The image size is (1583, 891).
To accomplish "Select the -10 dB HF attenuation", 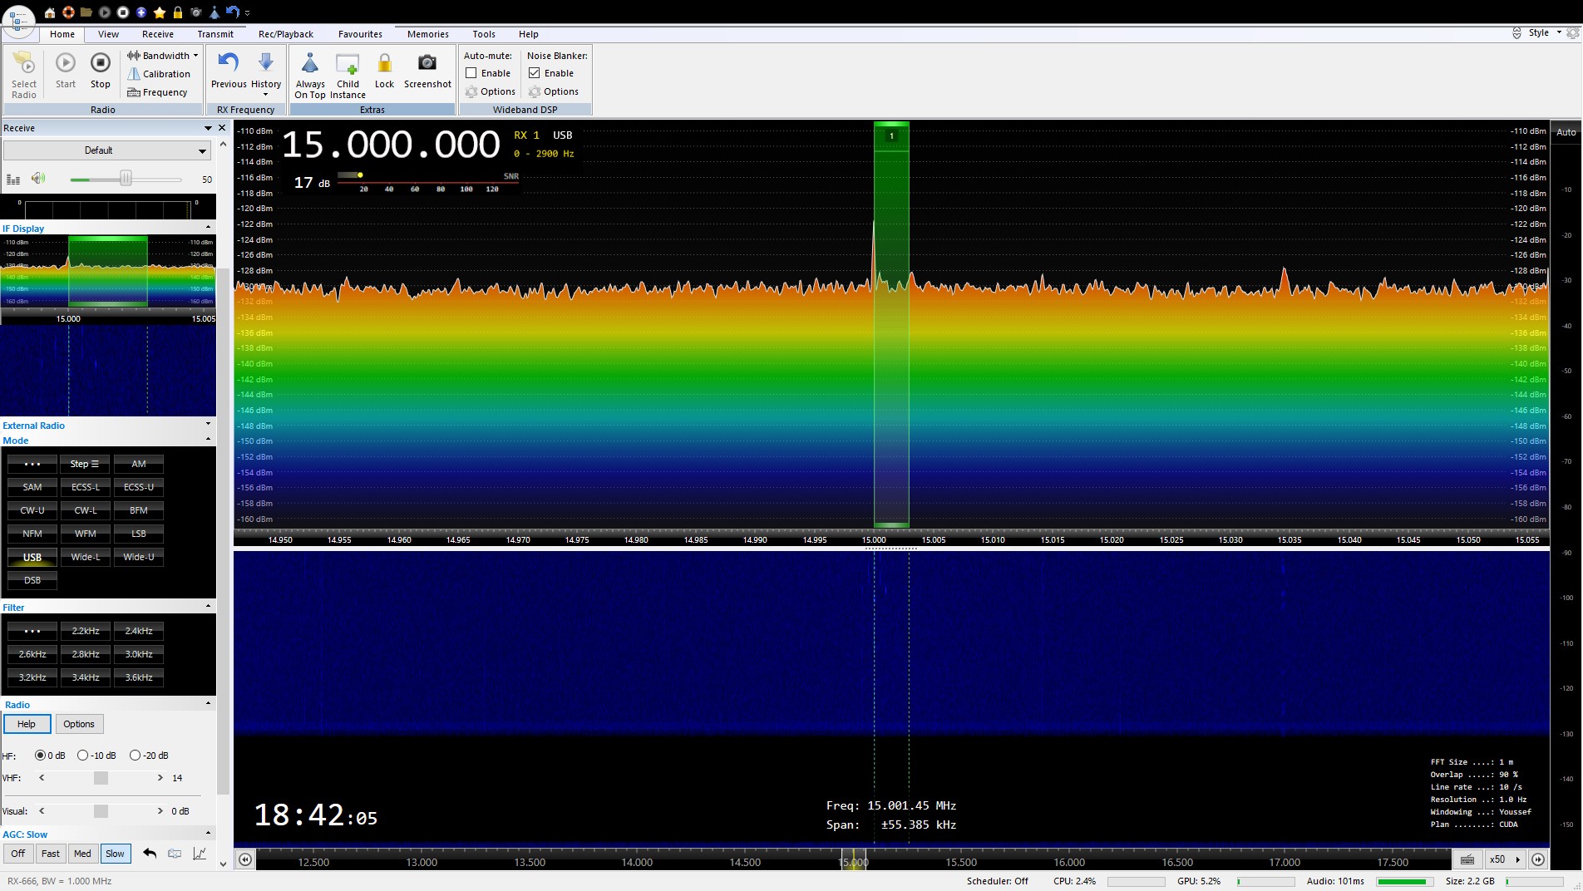I will click(x=83, y=756).
